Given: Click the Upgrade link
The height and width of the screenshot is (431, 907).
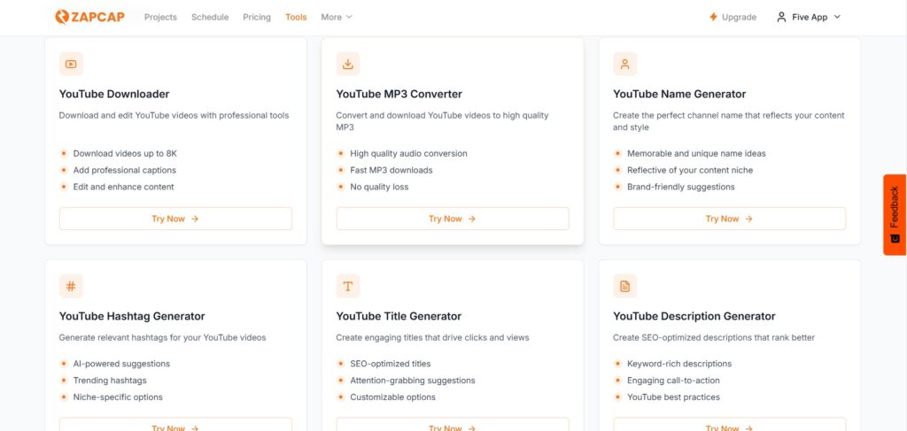Looking at the screenshot, I should pos(733,18).
